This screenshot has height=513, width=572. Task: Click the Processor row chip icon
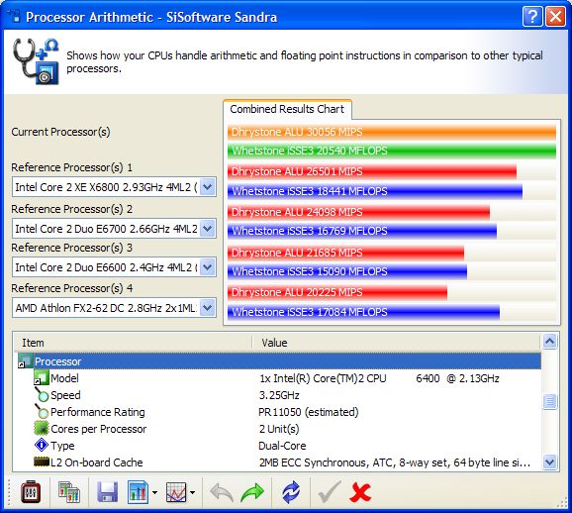point(25,360)
